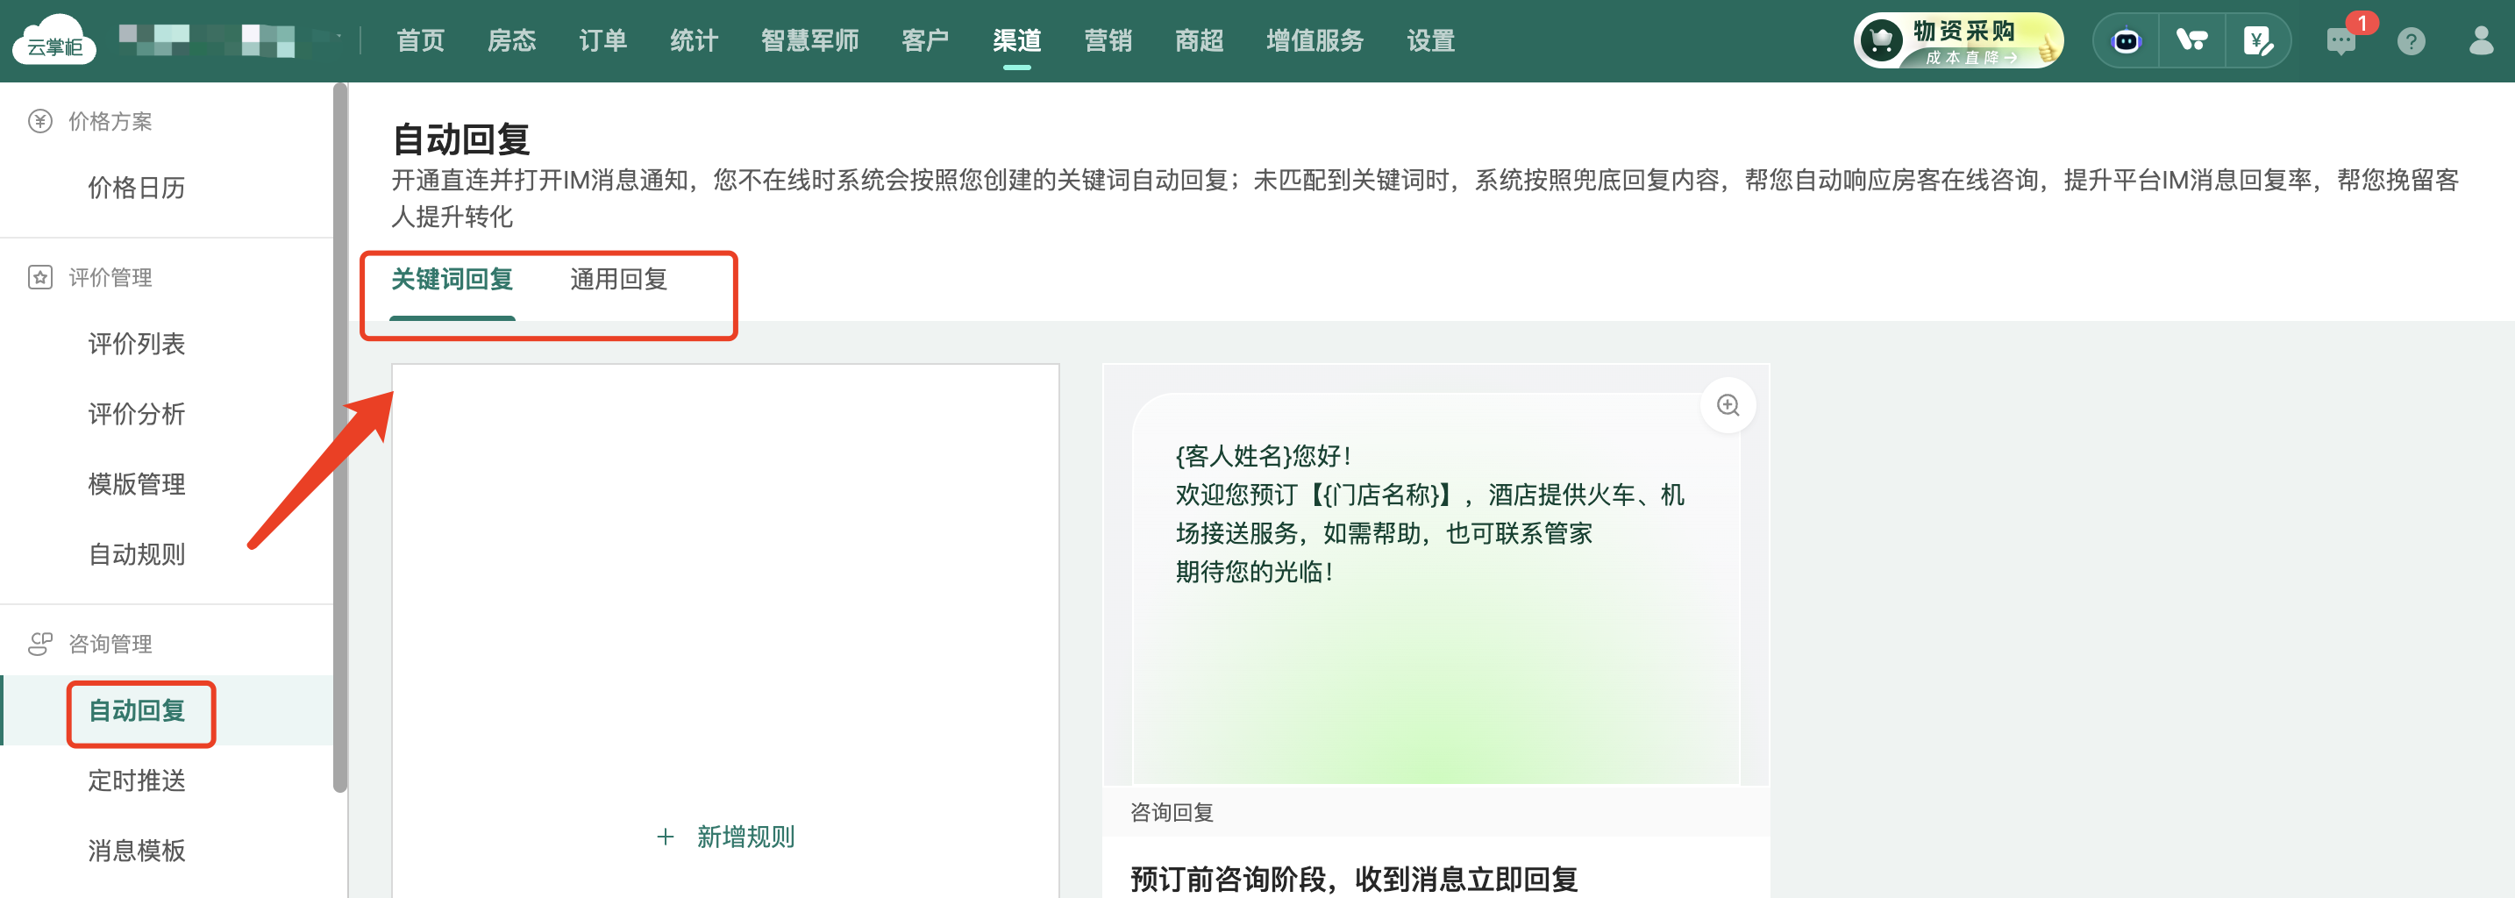Open the 物资采购 promotion banner
The height and width of the screenshot is (898, 2515).
click(1958, 41)
